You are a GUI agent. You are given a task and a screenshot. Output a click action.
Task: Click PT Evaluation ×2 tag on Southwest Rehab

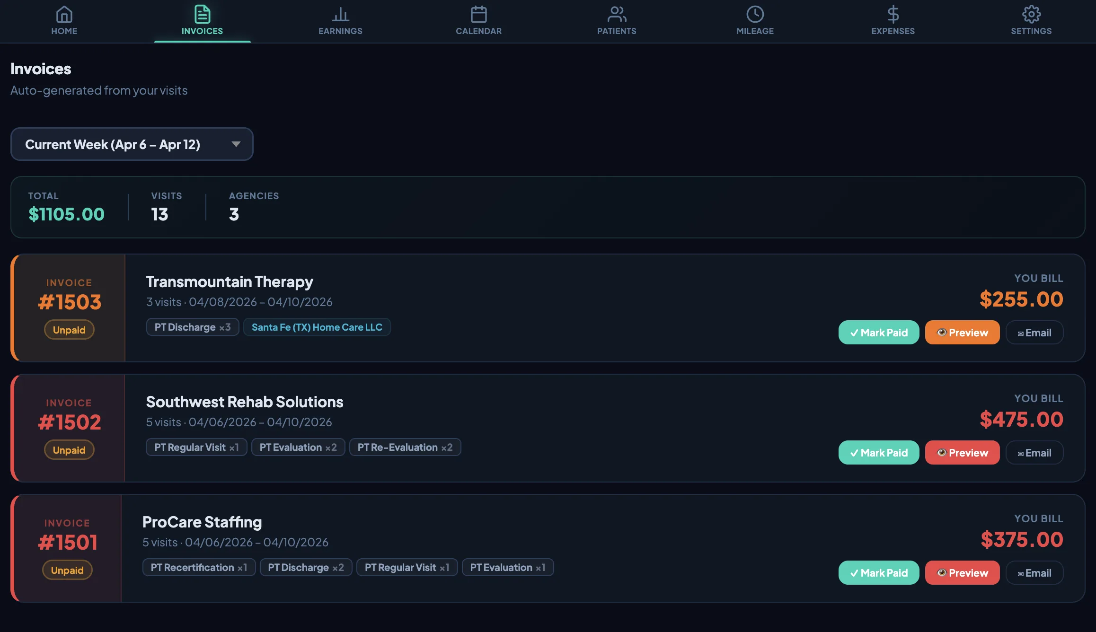click(x=298, y=447)
